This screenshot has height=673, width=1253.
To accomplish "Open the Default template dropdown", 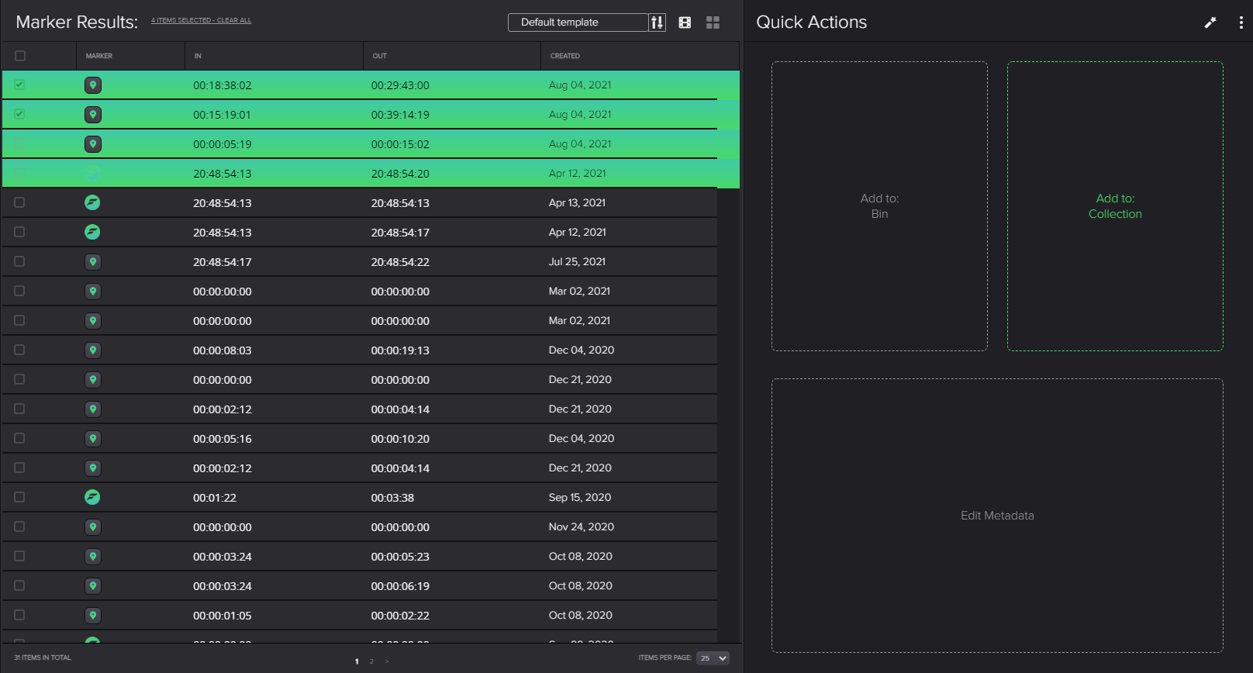I will [x=578, y=22].
